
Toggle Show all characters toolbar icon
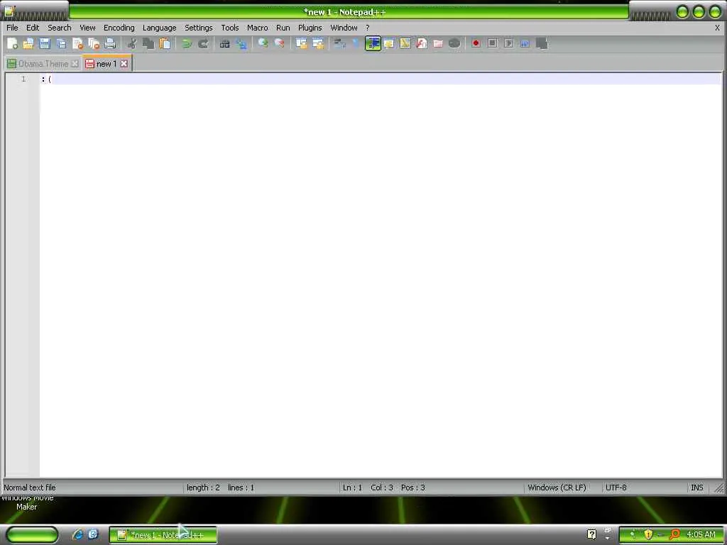click(x=356, y=43)
